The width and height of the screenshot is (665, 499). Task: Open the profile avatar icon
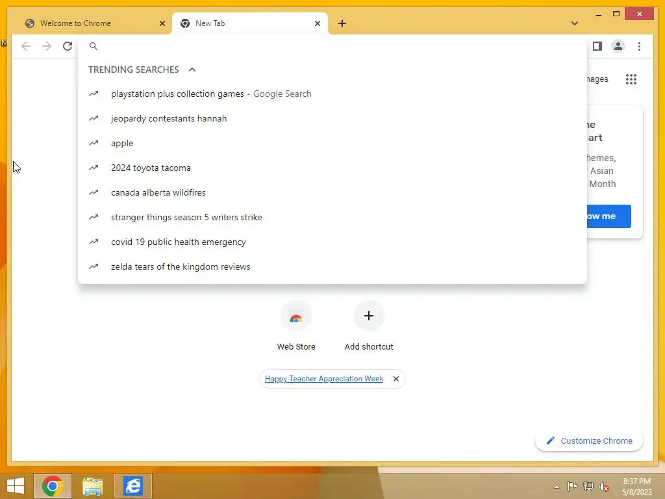pyautogui.click(x=618, y=46)
